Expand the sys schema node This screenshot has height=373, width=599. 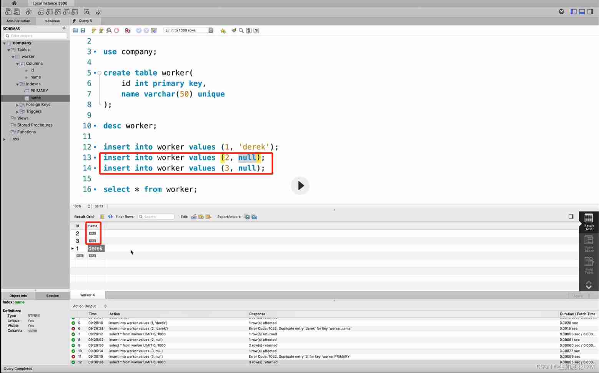(4, 139)
